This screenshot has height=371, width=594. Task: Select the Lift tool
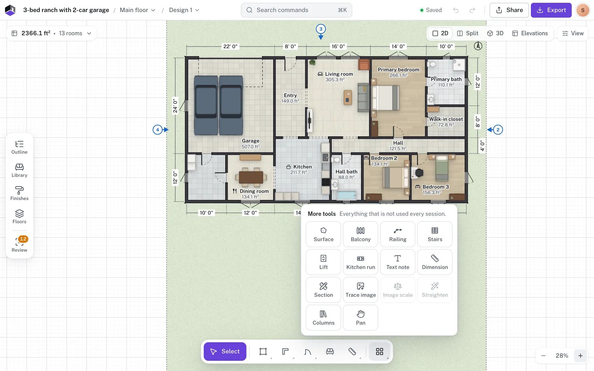[323, 262]
